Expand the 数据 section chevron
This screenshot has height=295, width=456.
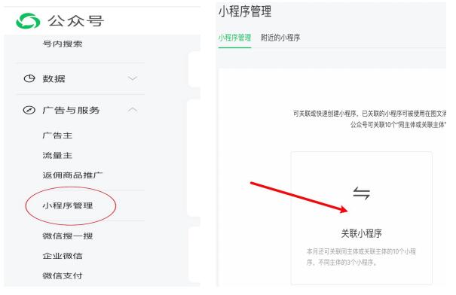tap(133, 78)
